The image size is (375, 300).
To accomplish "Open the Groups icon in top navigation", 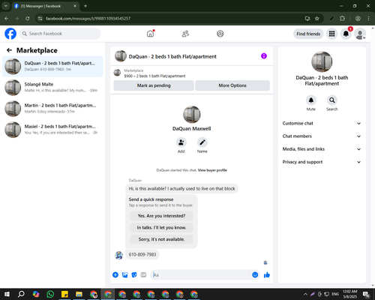I will [x=220, y=34].
